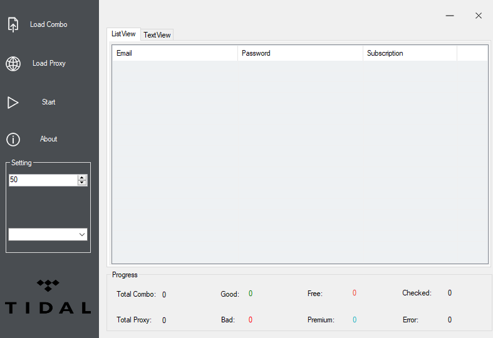Sort by the Password column header
This screenshot has height=338, width=493.
point(300,53)
